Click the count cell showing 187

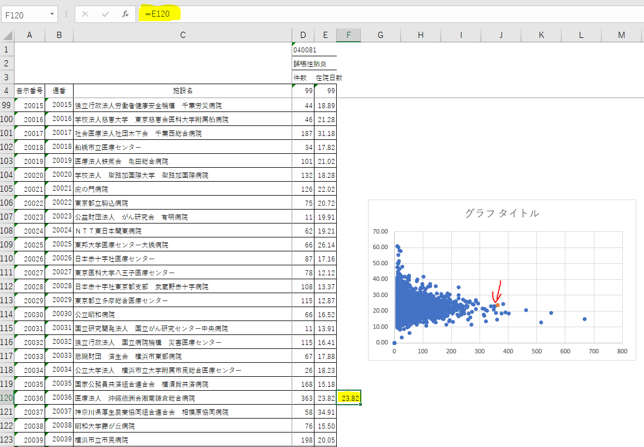pos(303,133)
